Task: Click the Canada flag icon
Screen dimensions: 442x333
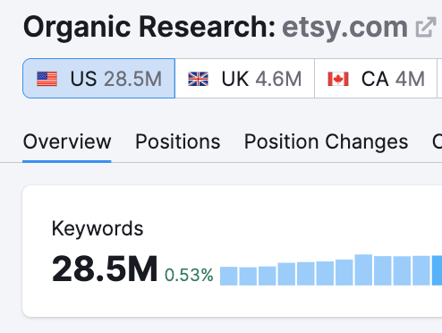Action: pos(338,79)
